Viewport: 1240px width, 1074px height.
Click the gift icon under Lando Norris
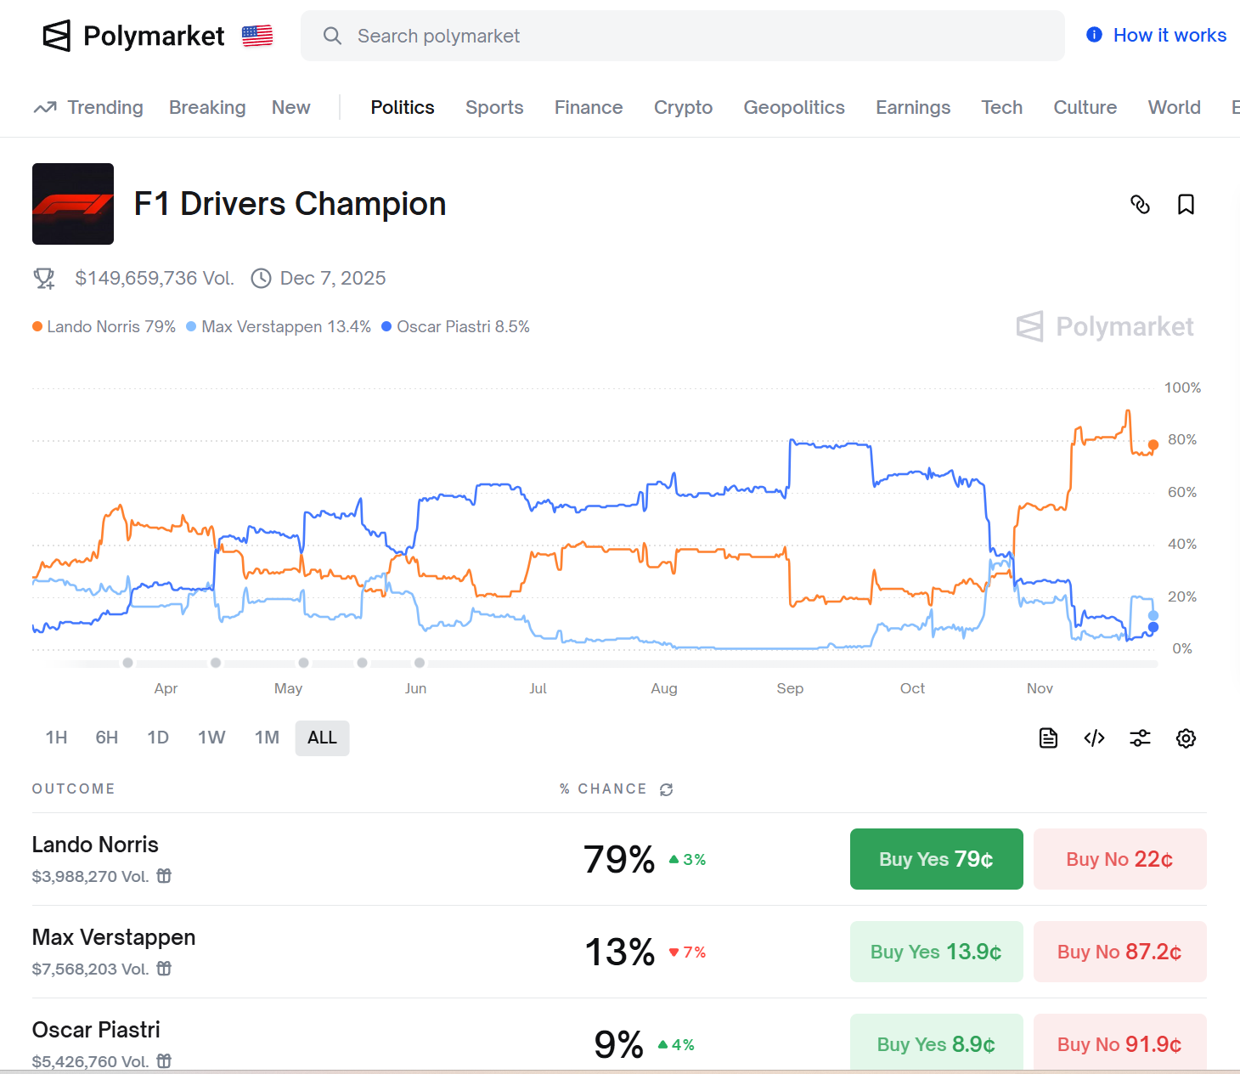click(164, 876)
